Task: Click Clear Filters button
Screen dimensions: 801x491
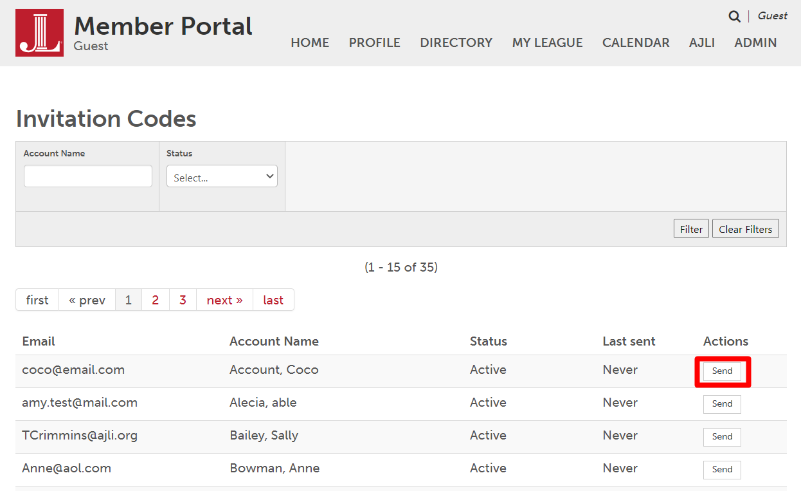Action: coord(746,229)
